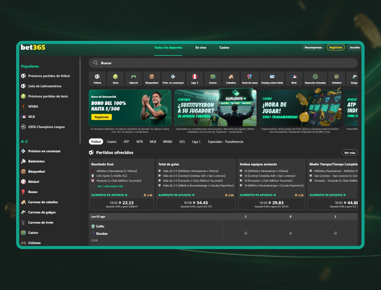Open the Liga 1 tile
The image size is (381, 290).
tap(194, 79)
